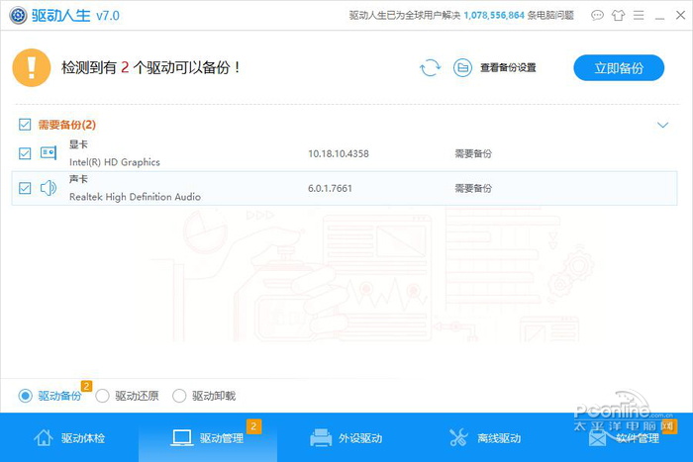Click the 显卡 category label
Screen dimensions: 693x462
pyautogui.click(x=78, y=144)
